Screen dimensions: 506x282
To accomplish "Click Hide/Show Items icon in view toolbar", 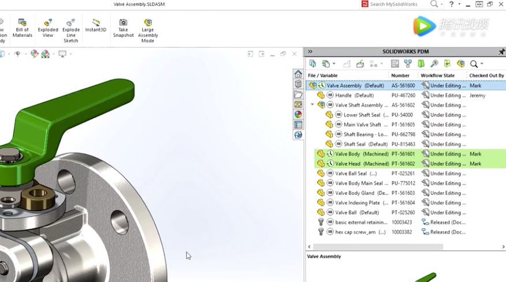I will tap(17, 54).
